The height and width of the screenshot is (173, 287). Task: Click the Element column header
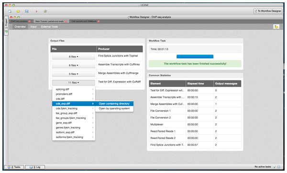167,84
